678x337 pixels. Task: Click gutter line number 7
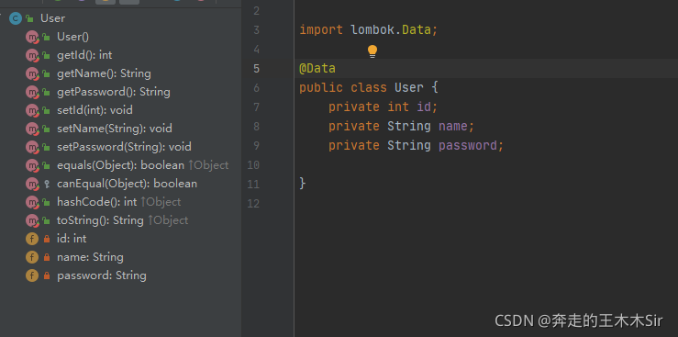point(256,107)
